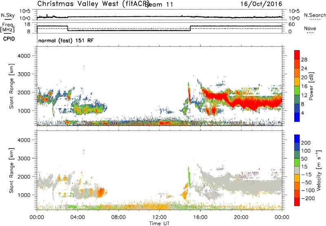
Task: Select the 12 label on Power color bar
Action: pos(304,95)
